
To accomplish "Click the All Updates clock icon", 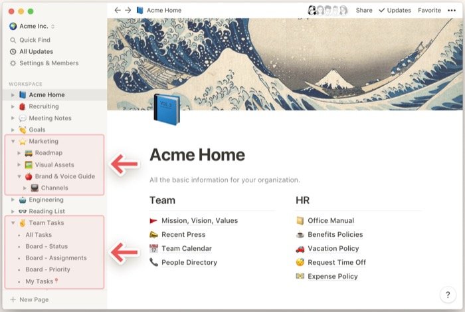I will click(x=13, y=52).
